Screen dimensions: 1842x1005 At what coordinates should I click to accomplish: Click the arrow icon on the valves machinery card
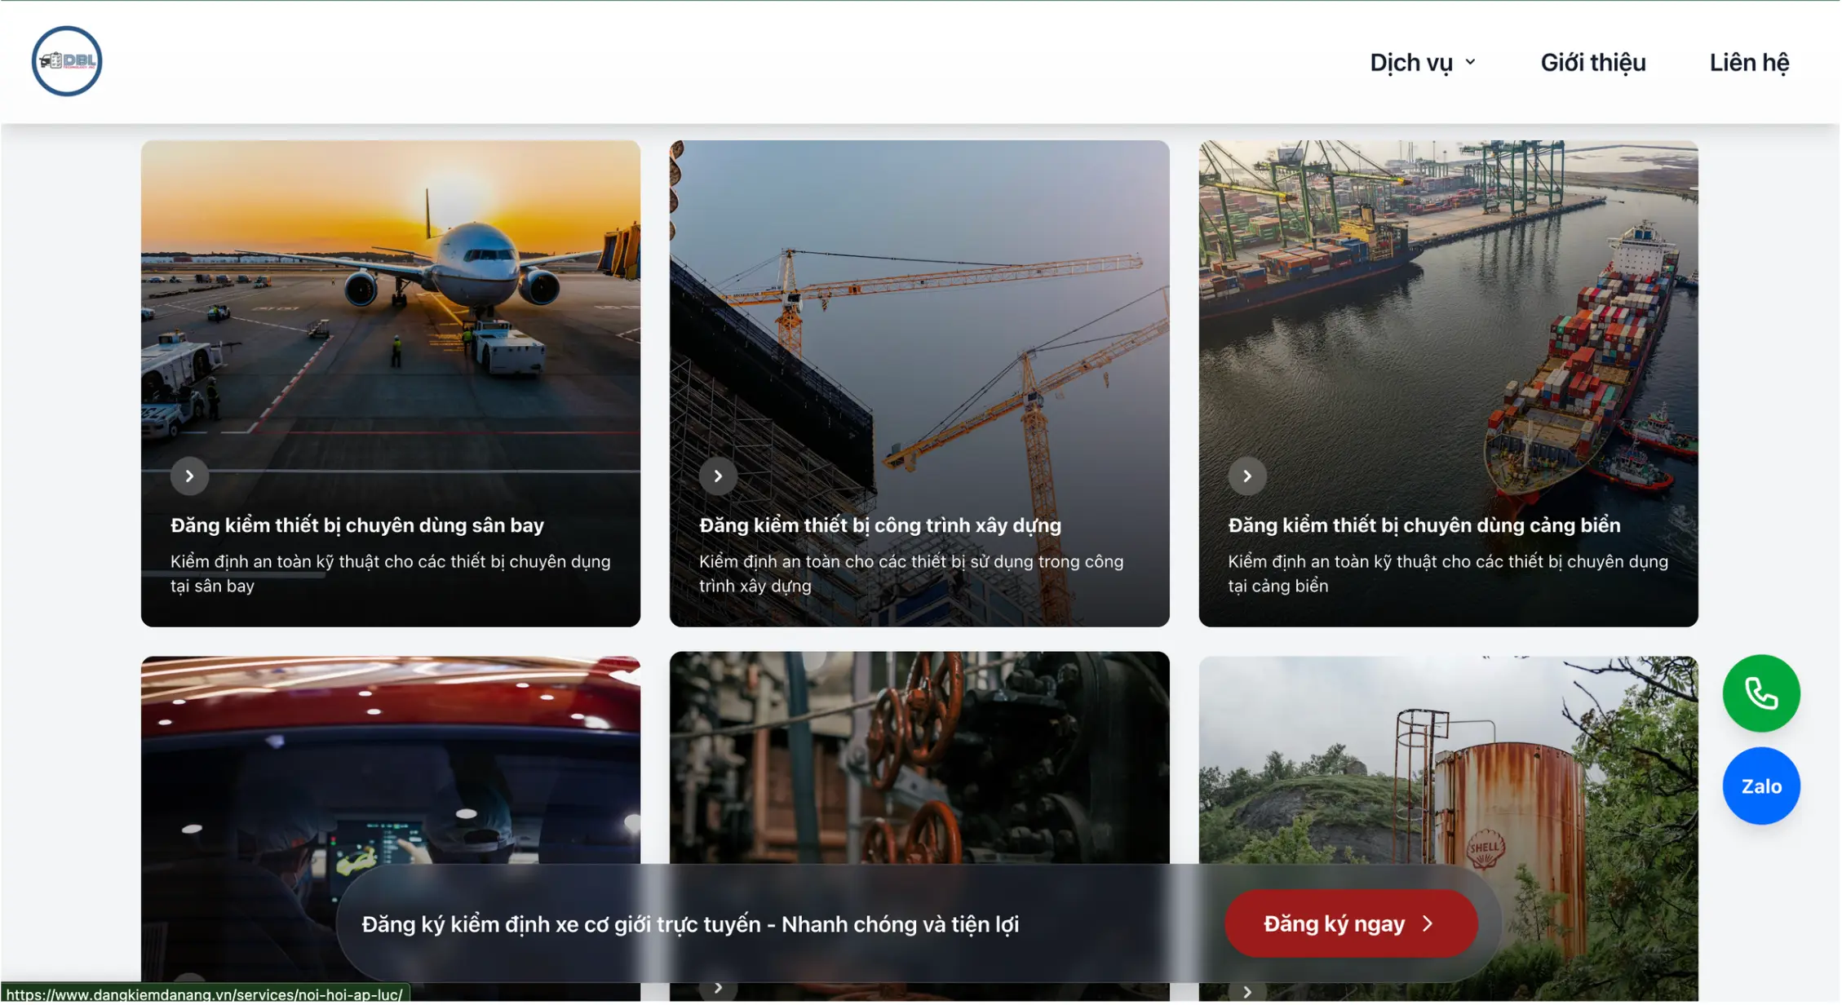(x=718, y=987)
